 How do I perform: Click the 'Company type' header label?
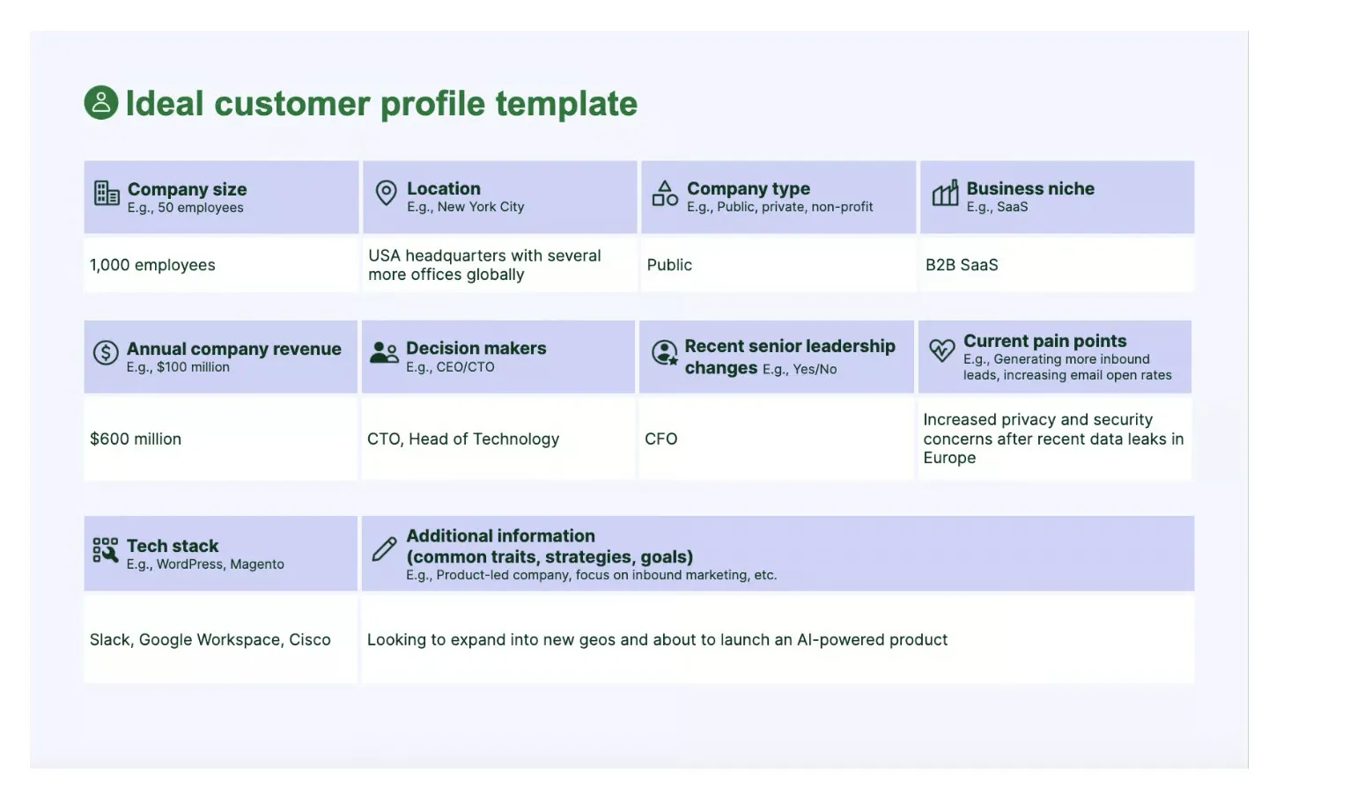[749, 188]
